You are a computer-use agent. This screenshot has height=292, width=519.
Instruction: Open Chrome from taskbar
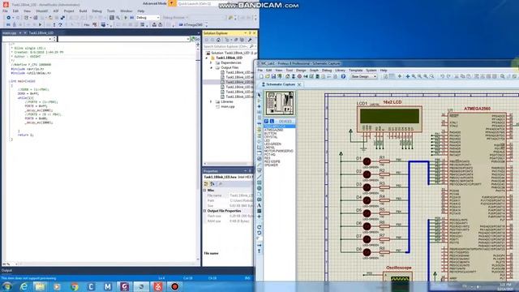click(x=75, y=286)
